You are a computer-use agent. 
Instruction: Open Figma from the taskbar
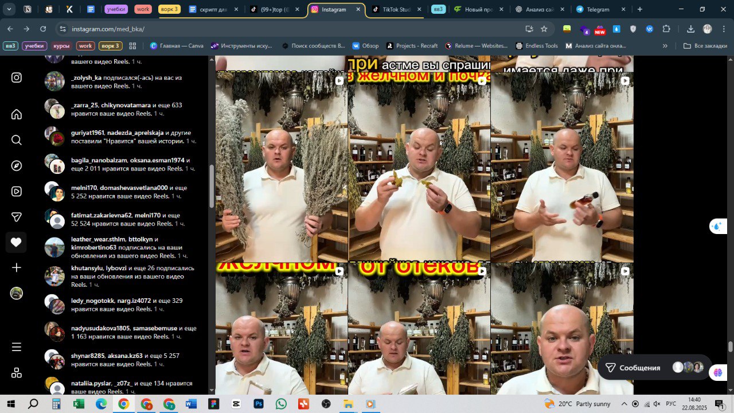[214, 404]
